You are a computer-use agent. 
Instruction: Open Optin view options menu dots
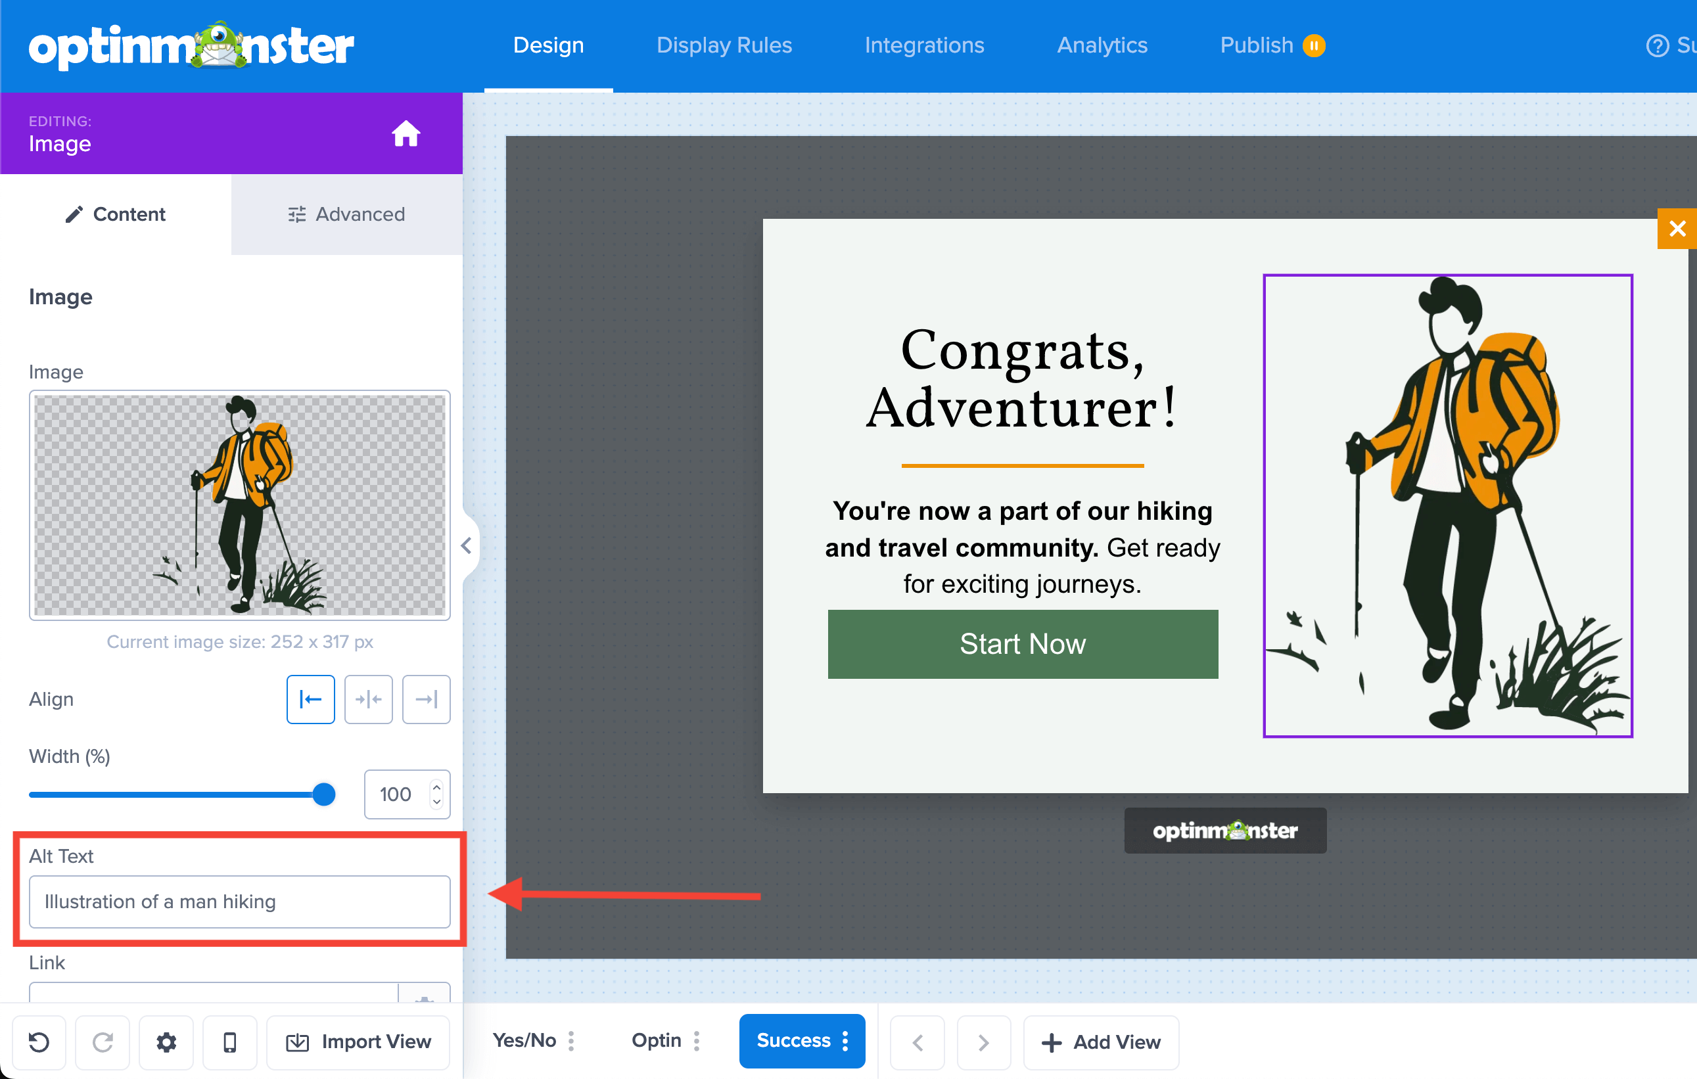click(696, 1040)
